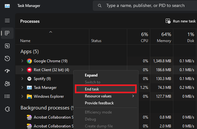
Task: Open the Details sidebar icon
Action: point(7,96)
